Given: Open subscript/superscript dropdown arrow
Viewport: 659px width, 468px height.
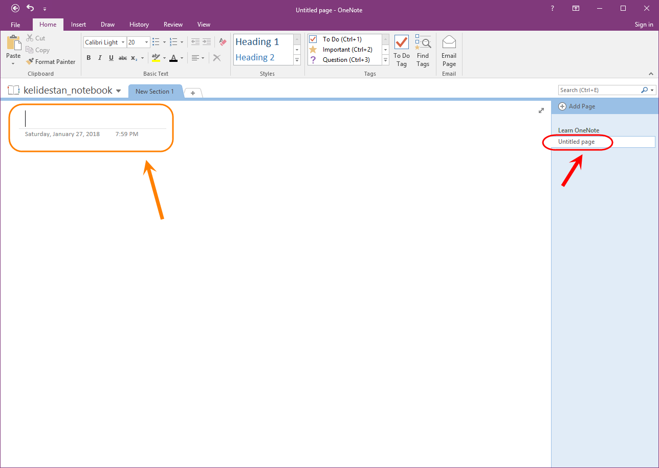Looking at the screenshot, I should 142,58.
